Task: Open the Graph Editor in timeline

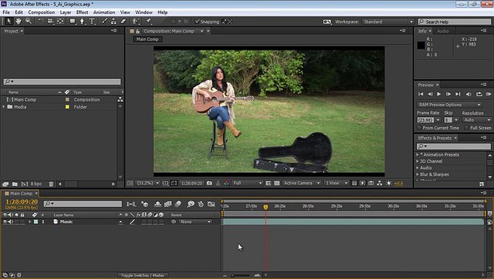Action: 211,205
